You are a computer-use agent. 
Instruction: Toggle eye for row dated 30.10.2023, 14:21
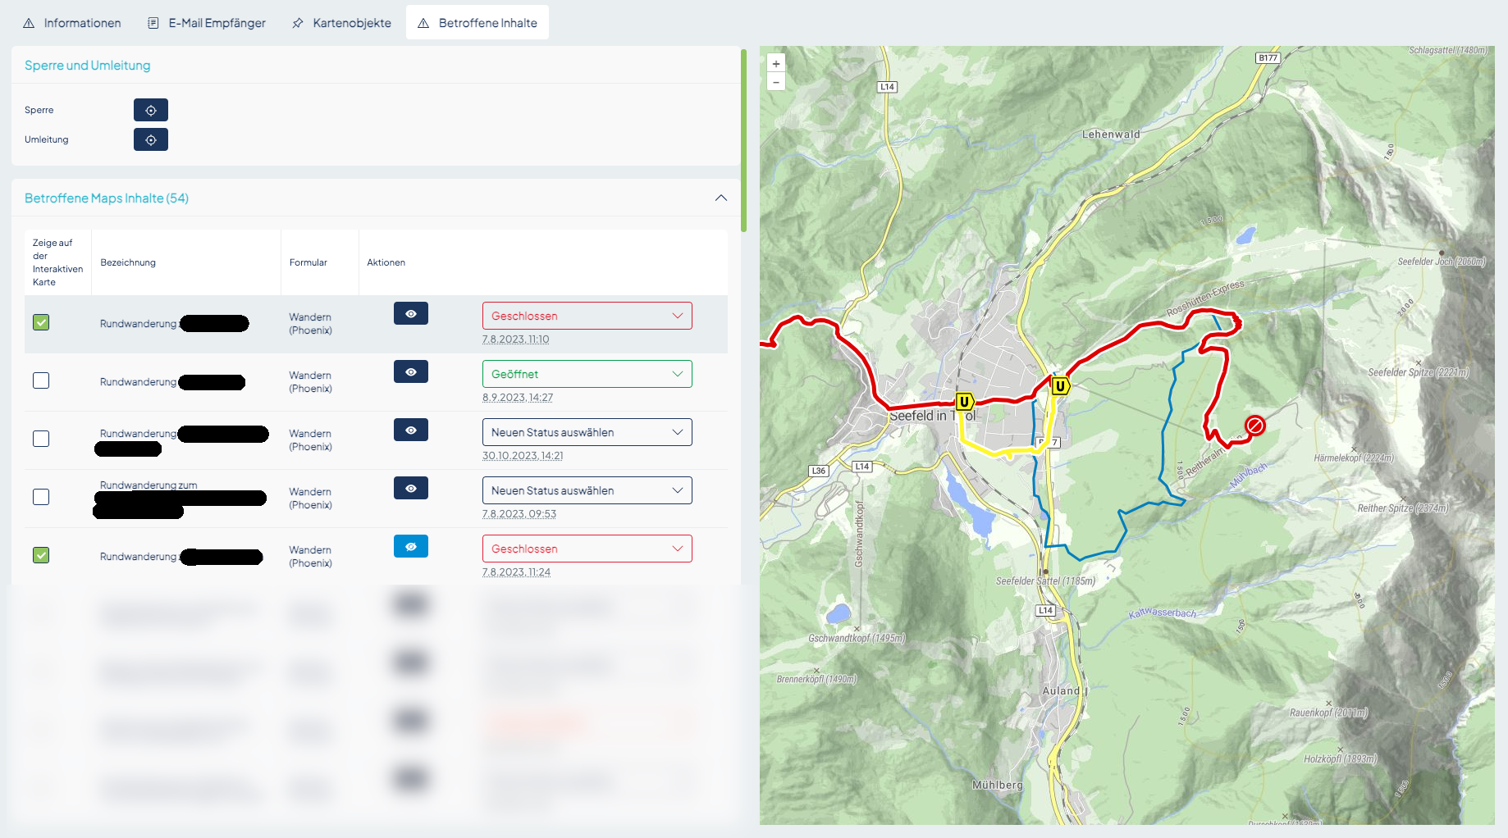coord(411,430)
